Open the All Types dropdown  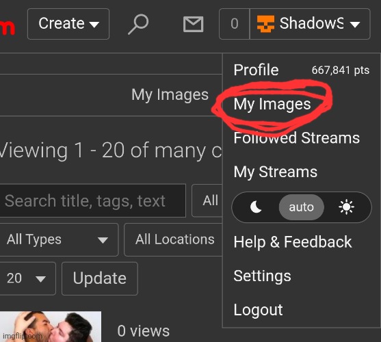[x=59, y=239]
